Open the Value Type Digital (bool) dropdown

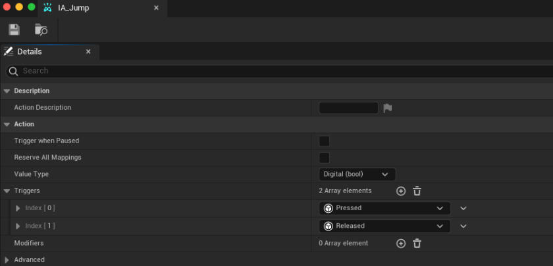pos(357,174)
